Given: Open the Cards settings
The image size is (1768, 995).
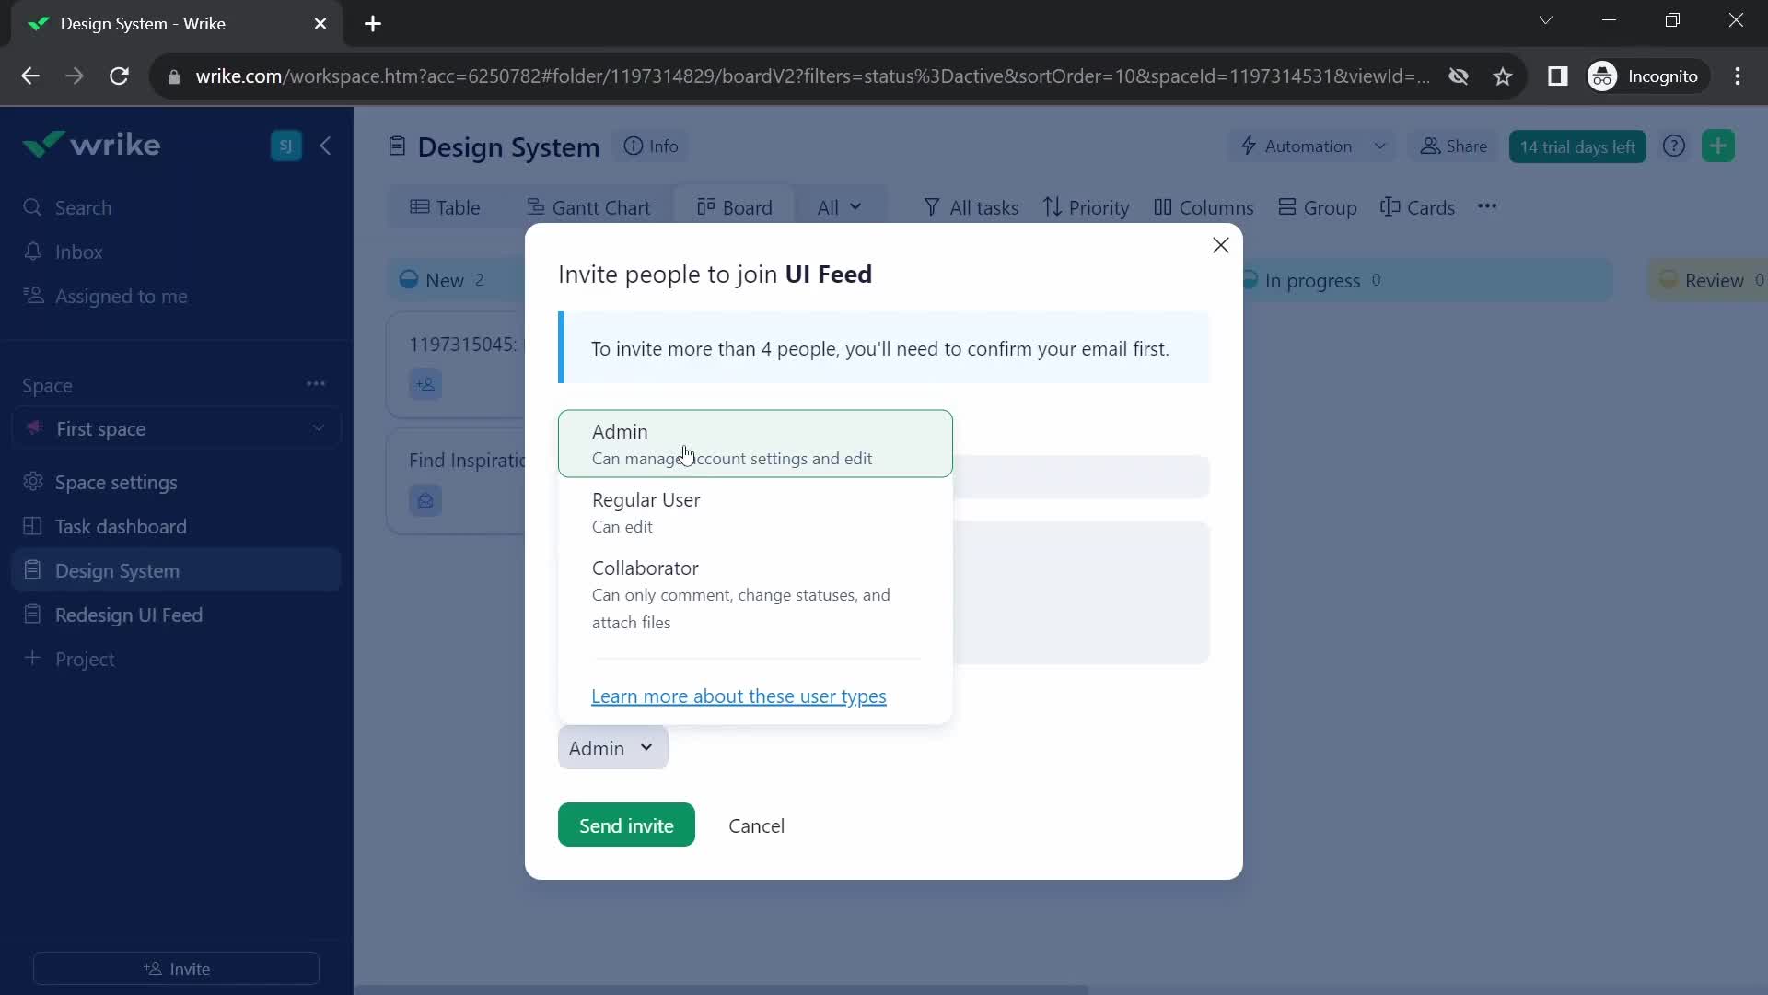Looking at the screenshot, I should coord(1418,208).
